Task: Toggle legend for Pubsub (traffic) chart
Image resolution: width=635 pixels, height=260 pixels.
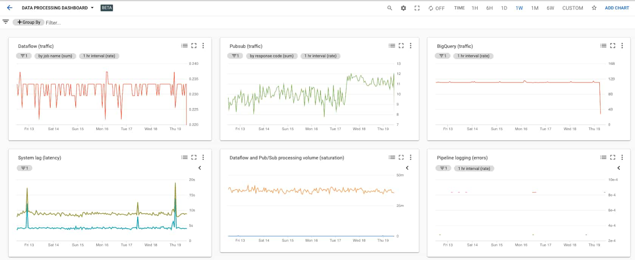Action: coord(392,46)
